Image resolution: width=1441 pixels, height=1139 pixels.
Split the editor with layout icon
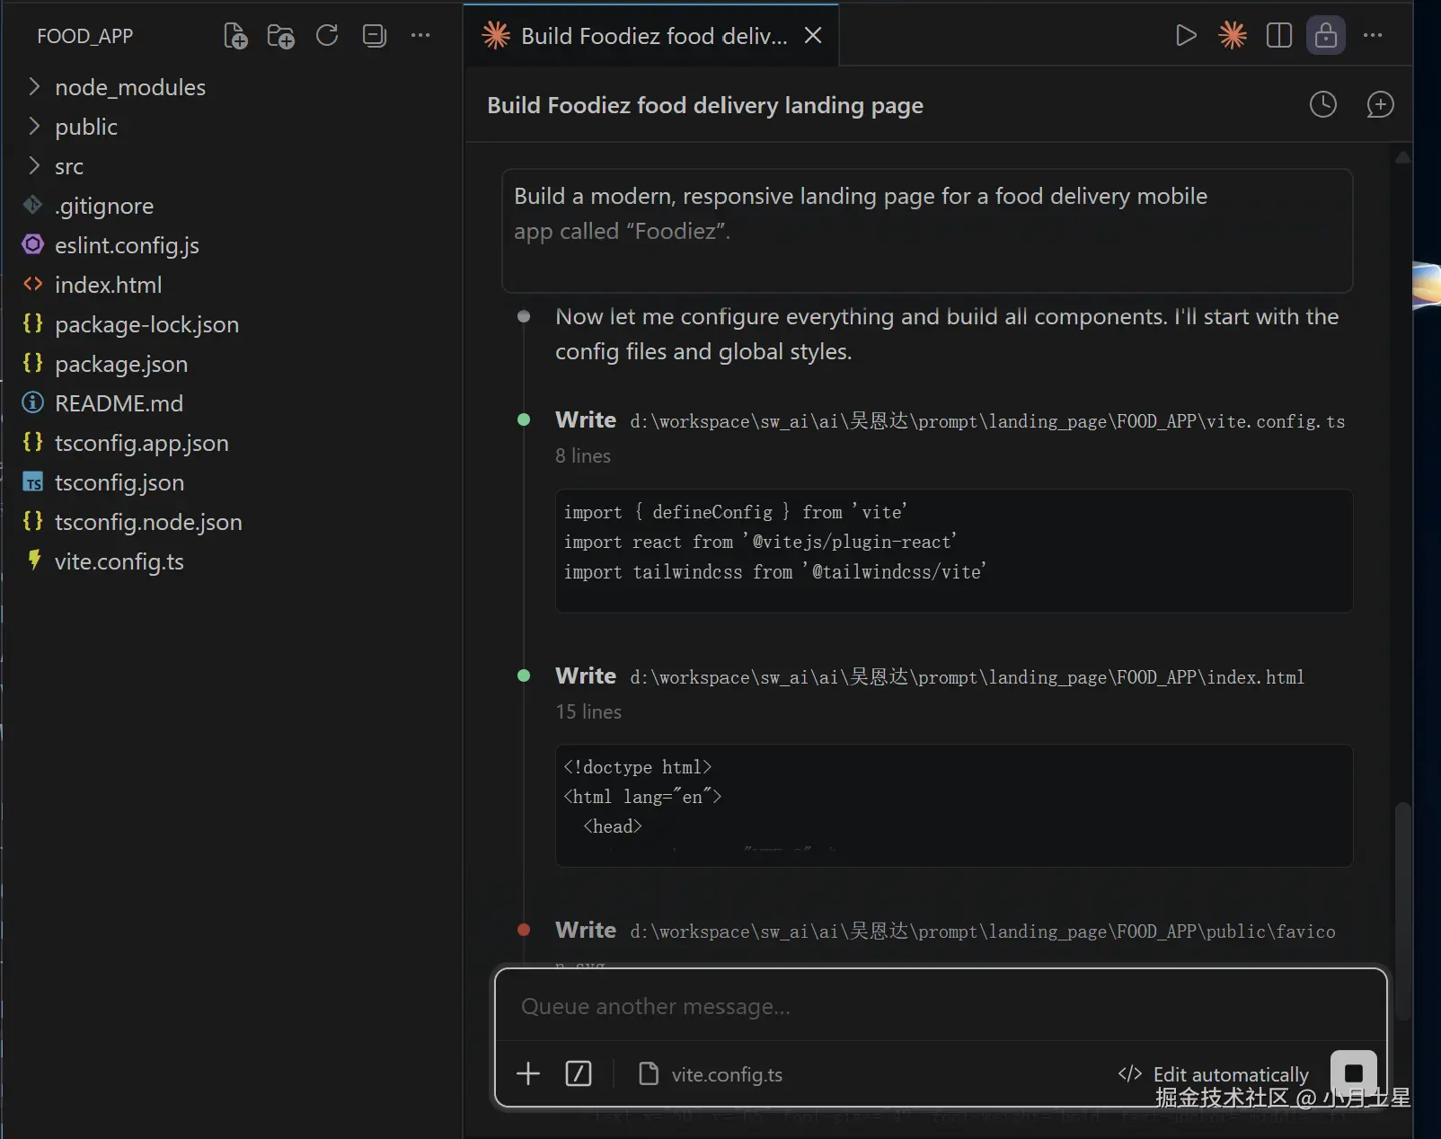point(1278,36)
